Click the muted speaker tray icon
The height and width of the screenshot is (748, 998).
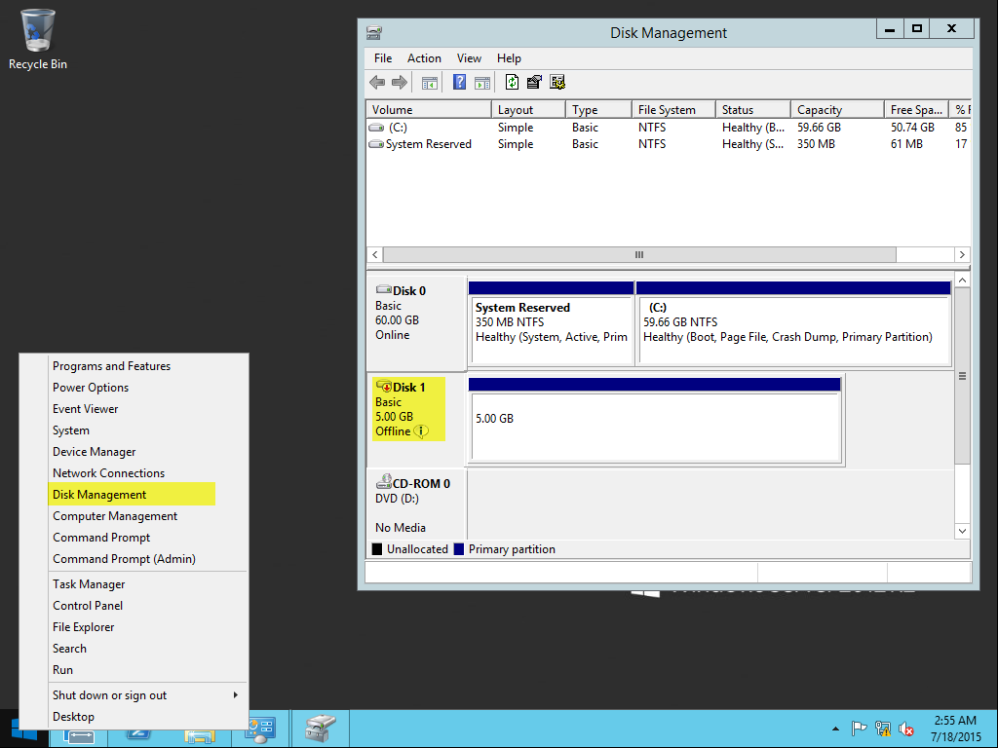(x=906, y=729)
